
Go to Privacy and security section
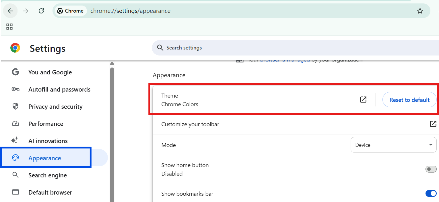(x=55, y=107)
